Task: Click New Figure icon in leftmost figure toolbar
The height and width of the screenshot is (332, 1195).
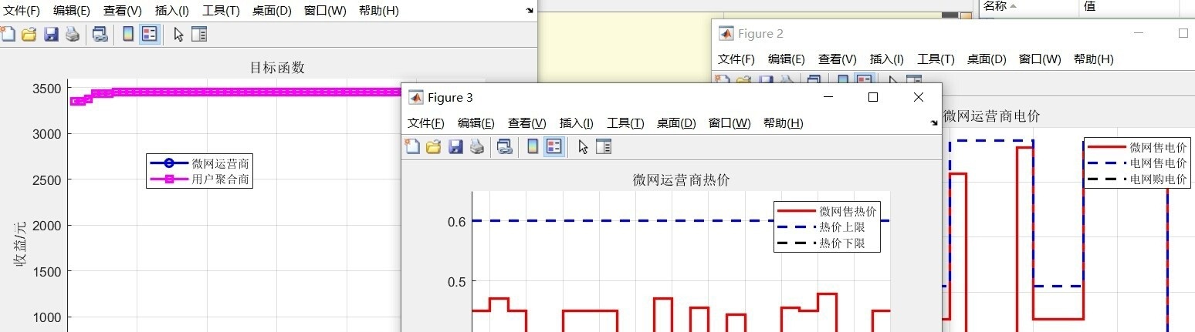Action: [x=8, y=34]
